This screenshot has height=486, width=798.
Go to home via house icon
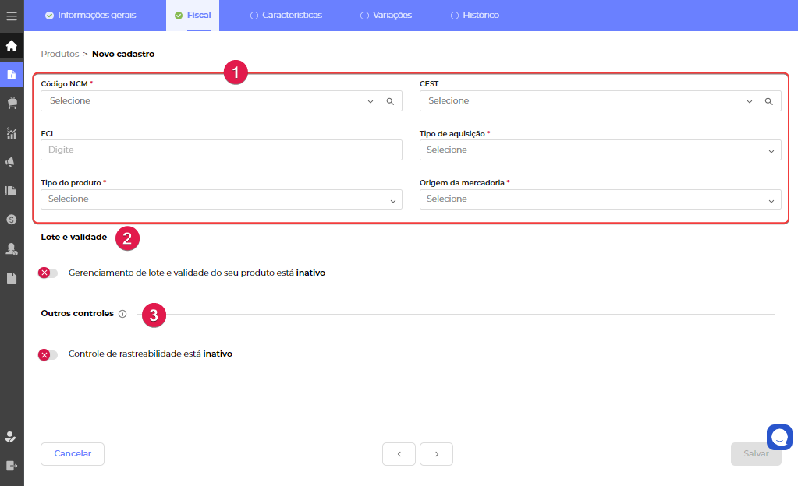click(x=12, y=46)
